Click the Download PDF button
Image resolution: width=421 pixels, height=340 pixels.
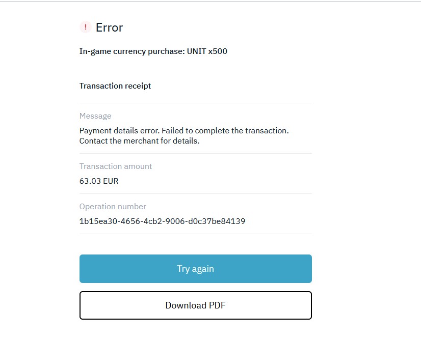point(195,305)
